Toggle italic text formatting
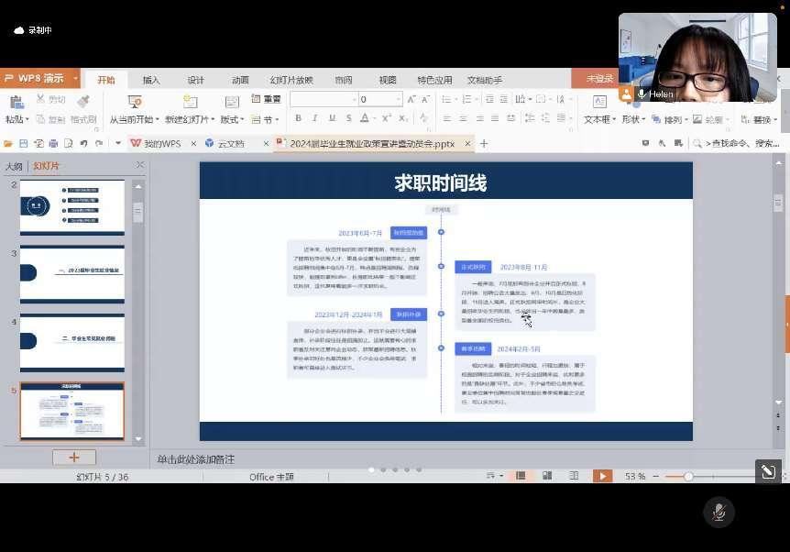The height and width of the screenshot is (552, 790). (x=313, y=118)
